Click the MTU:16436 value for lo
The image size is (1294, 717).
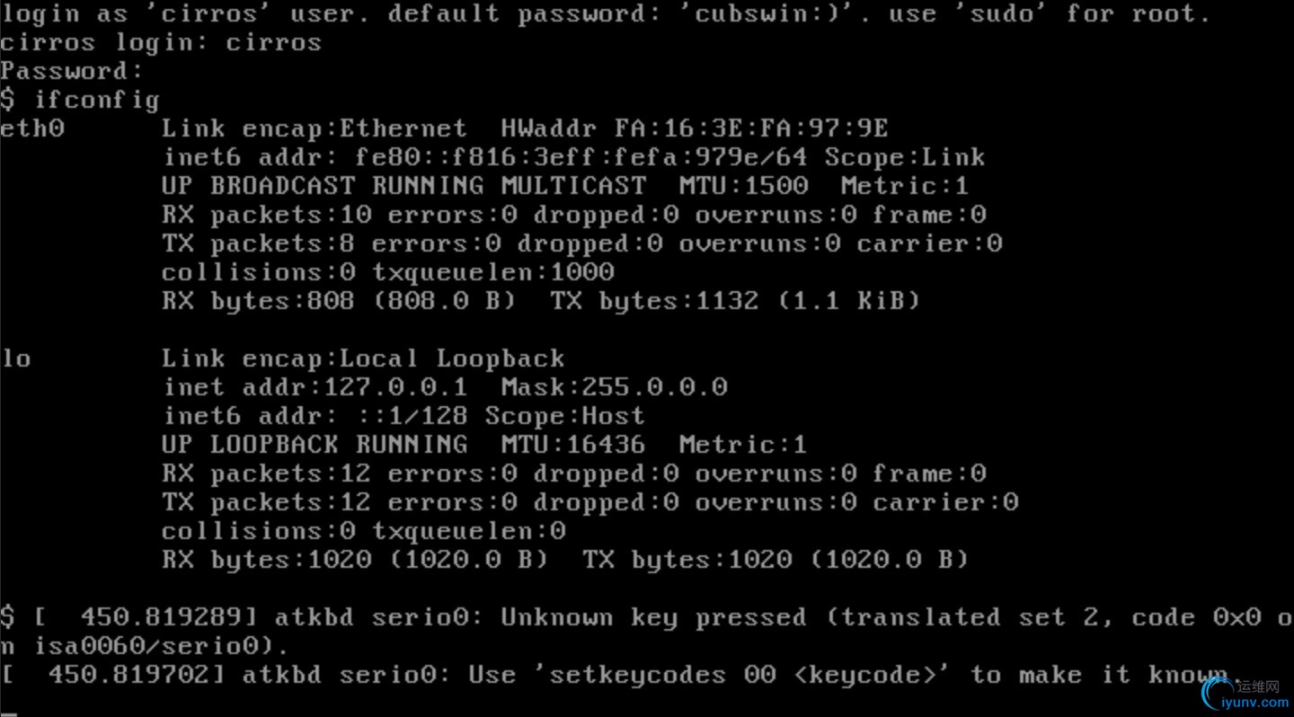coord(573,445)
